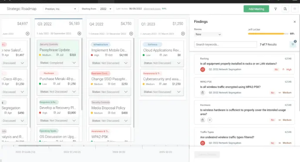
Task: Open the Passphrase Update card title
Action: tap(54, 50)
